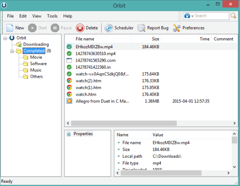The height and width of the screenshot is (186, 240).
Task: Select the Properties tab item
Action: [83, 134]
